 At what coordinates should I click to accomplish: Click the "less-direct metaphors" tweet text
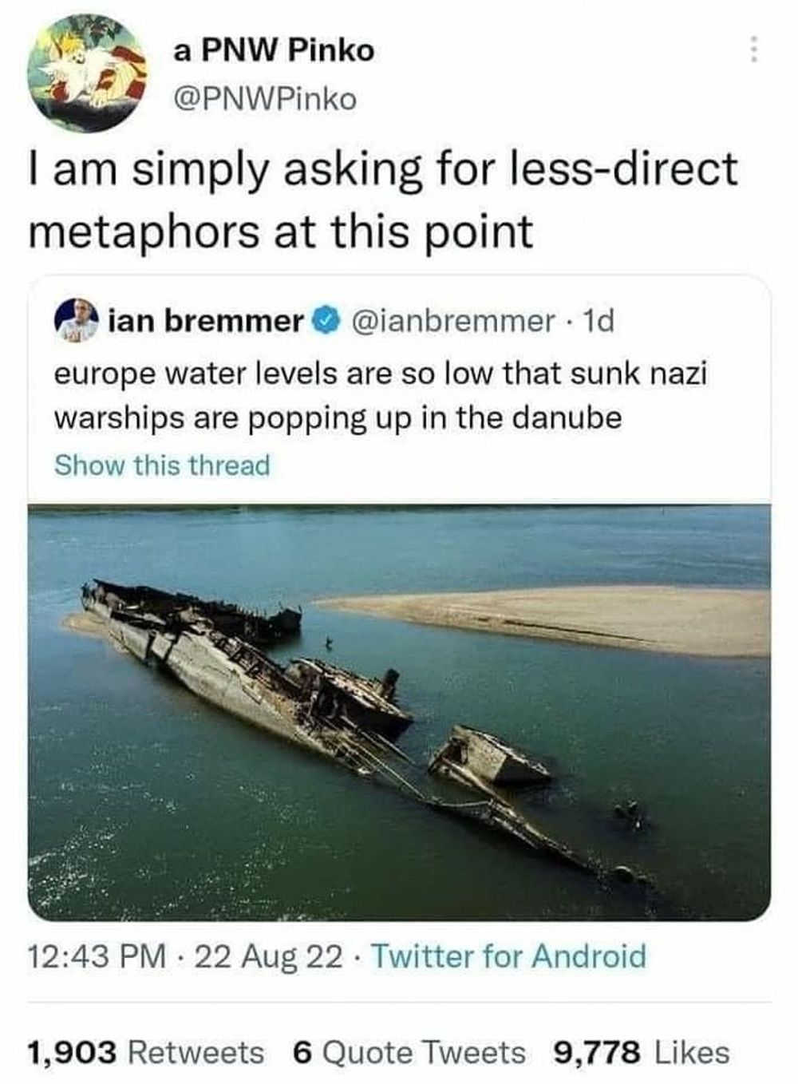[x=383, y=200]
